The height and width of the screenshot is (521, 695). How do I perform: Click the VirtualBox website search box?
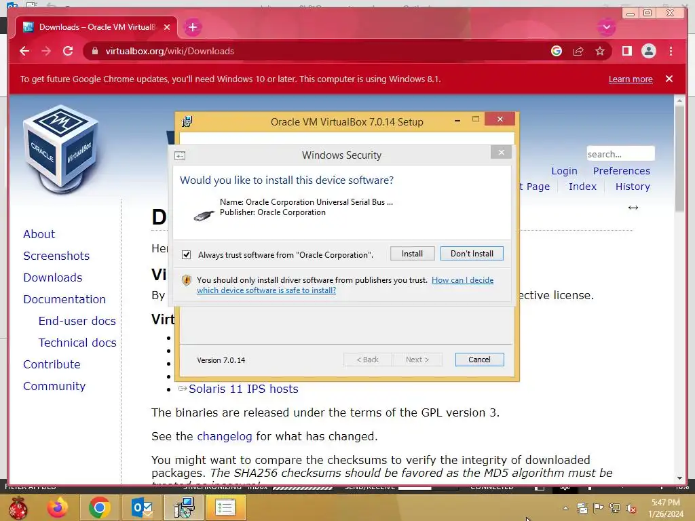(x=620, y=154)
